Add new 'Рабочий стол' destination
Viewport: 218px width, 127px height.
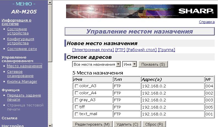click(141, 50)
